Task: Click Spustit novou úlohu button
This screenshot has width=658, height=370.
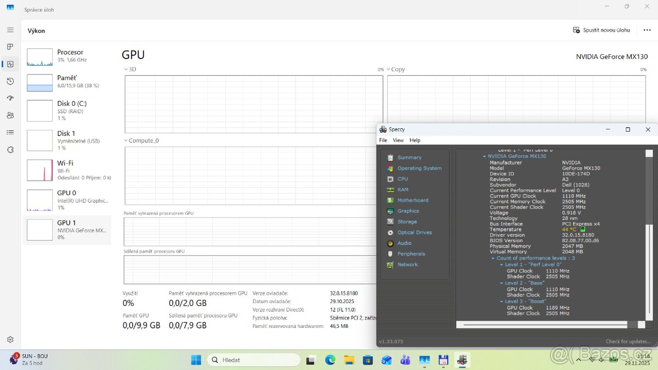Action: pyautogui.click(x=601, y=31)
